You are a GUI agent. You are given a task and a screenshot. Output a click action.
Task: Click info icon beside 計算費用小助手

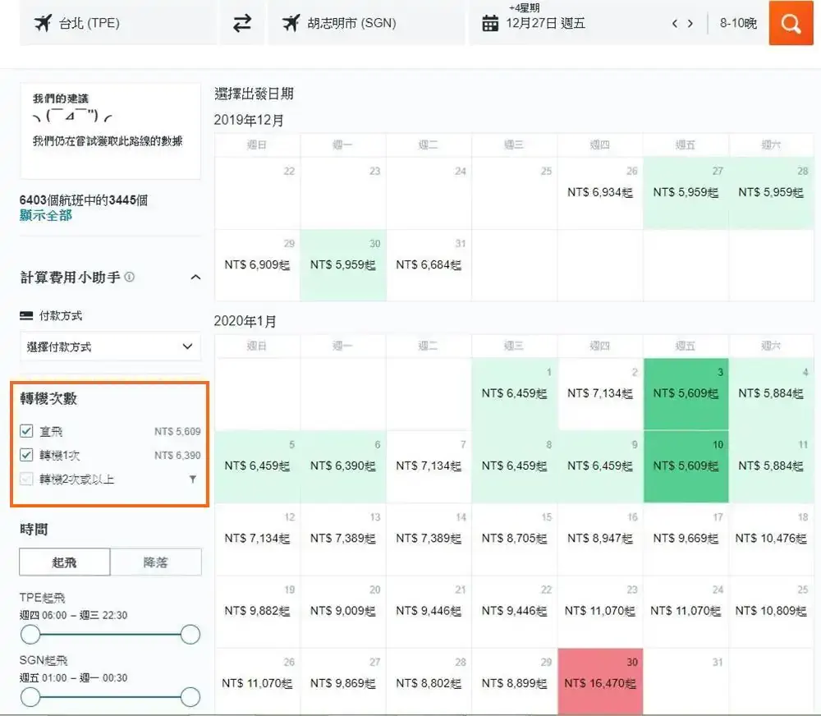point(129,278)
